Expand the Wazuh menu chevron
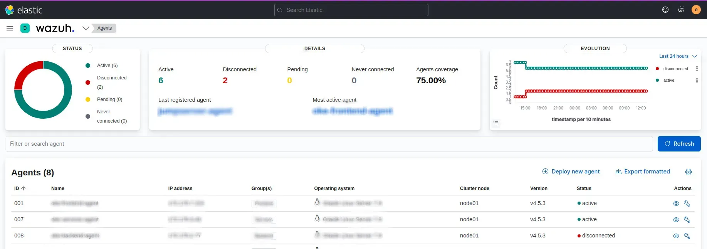 (86, 28)
